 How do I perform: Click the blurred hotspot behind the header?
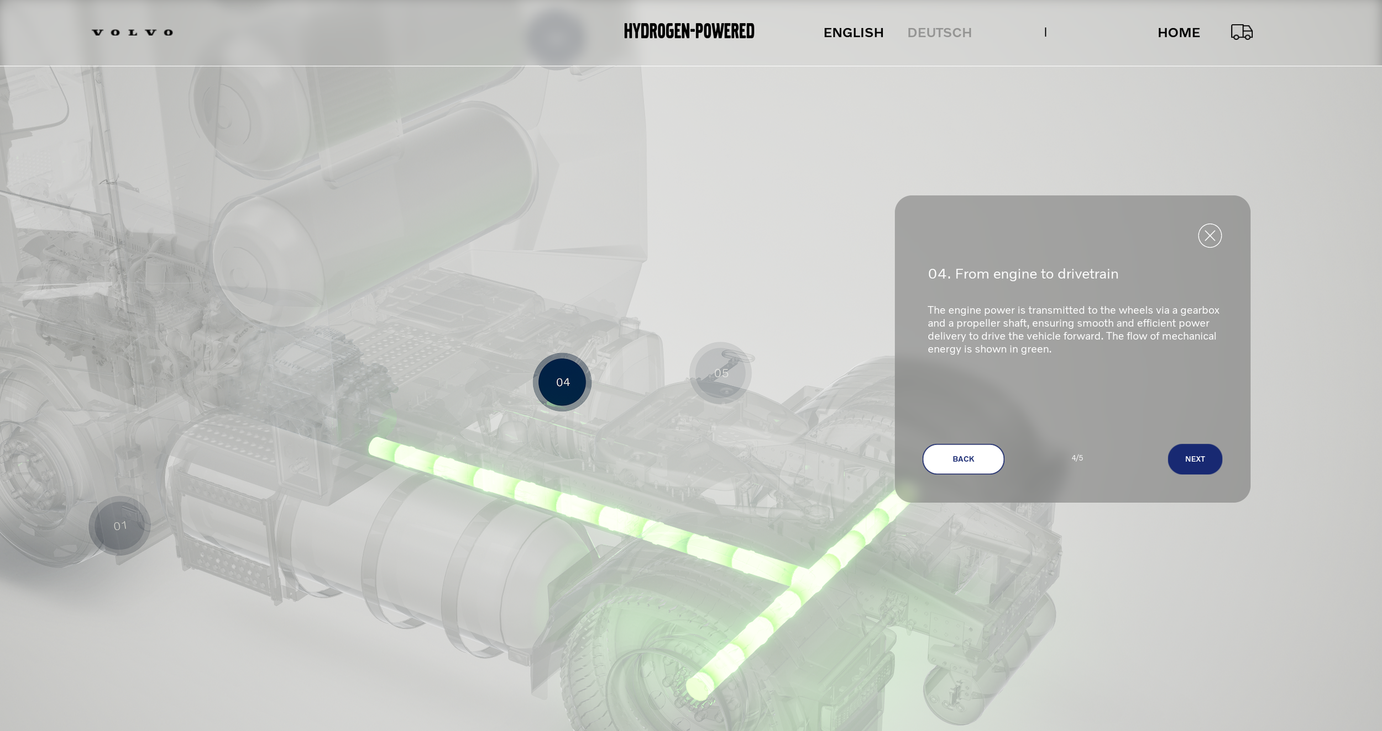tap(555, 38)
